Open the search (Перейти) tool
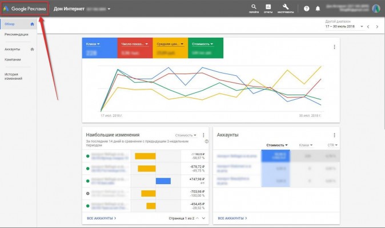Screen dimensions: 385x228 pos(254,8)
